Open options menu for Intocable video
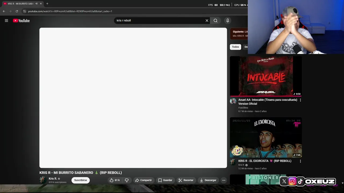The image size is (344, 193). [300, 100]
